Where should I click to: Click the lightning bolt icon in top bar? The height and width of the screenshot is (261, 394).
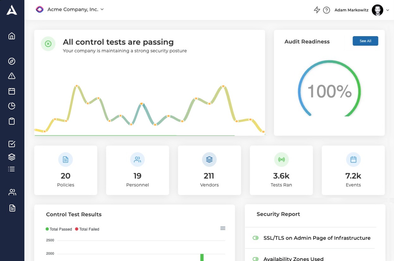[317, 10]
